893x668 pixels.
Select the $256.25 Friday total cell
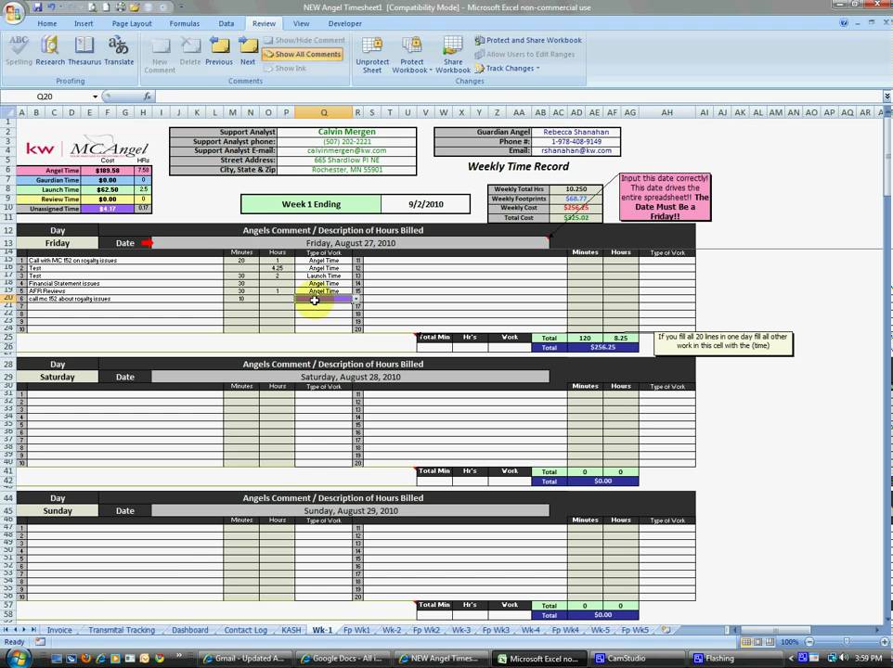coord(602,347)
